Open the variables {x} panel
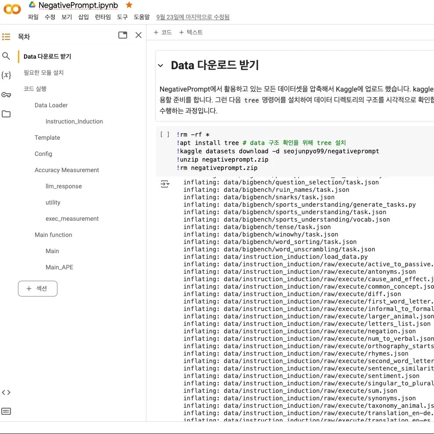Viewport: 434px width, 434px height. pyautogui.click(x=6, y=75)
